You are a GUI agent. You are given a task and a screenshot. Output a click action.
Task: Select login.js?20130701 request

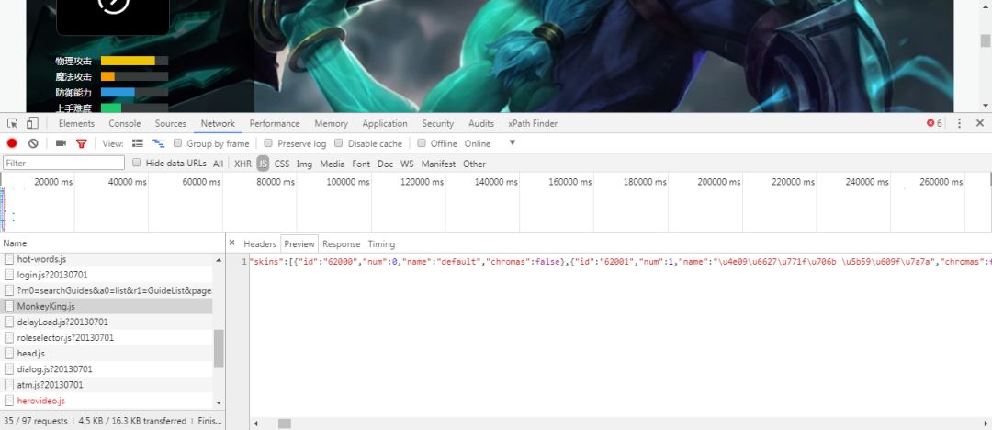click(x=107, y=275)
